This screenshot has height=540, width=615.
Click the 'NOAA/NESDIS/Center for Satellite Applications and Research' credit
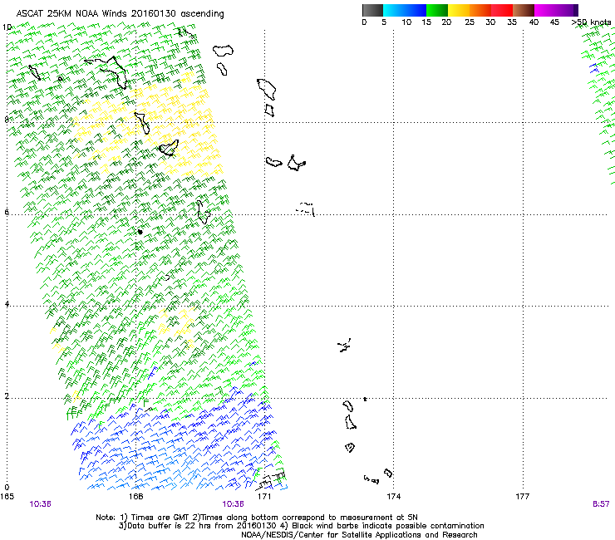pos(359,535)
